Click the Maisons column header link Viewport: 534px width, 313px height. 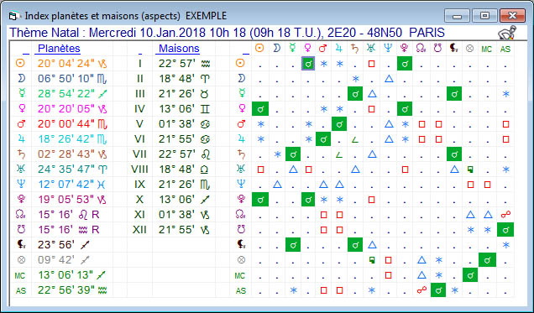pos(179,49)
